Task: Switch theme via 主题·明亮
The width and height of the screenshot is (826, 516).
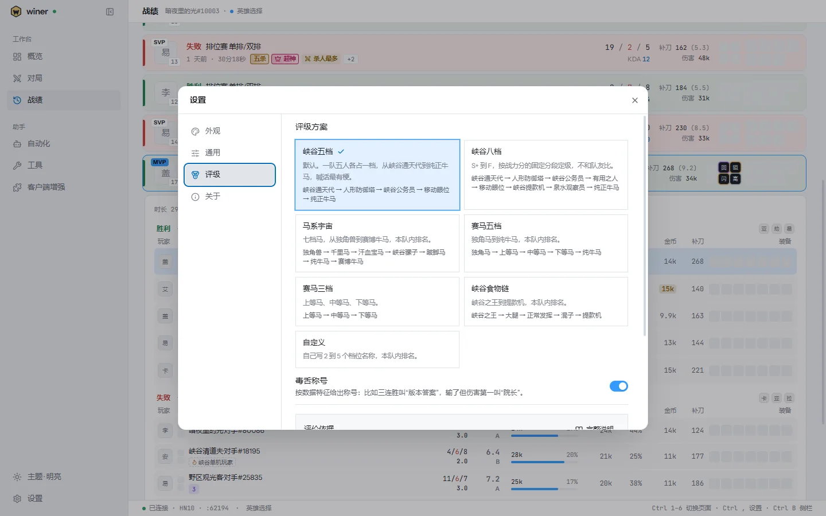Action: point(64,477)
